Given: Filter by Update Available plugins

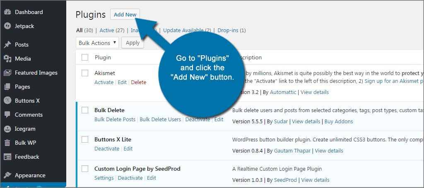Looking at the screenshot, I should (x=187, y=31).
